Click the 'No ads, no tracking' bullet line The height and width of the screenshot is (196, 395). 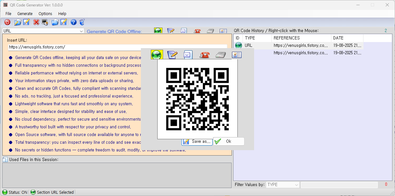74,96
